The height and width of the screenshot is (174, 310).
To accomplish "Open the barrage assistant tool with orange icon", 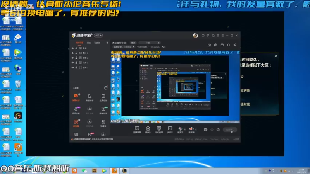I will (x=76, y=97).
